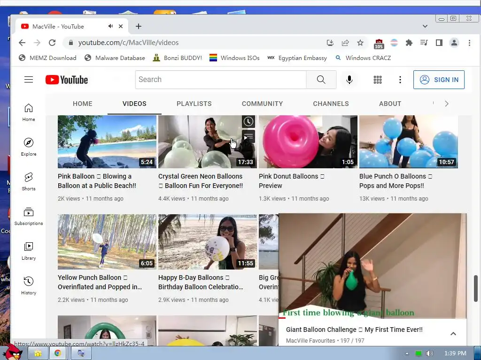Open Windows ISOs bookmark
This screenshot has width=481, height=360.
(x=234, y=58)
